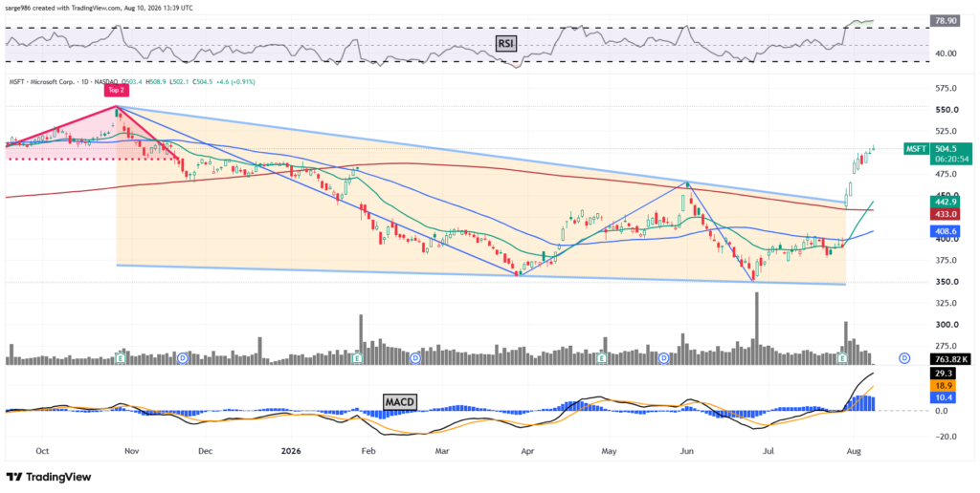The height and width of the screenshot is (493, 980).
Task: Click the black 29.3 MACD value label
Action: [x=943, y=373]
